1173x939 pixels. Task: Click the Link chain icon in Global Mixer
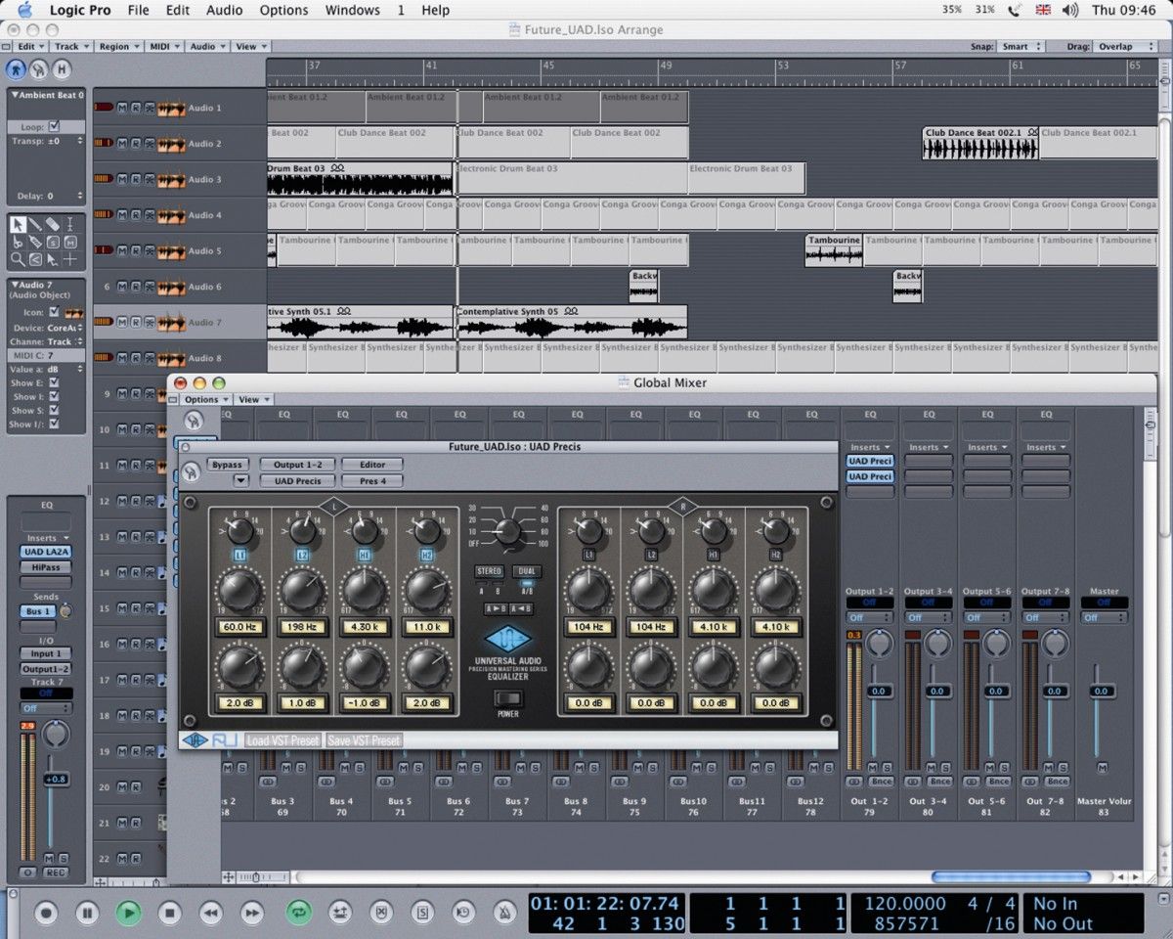[x=193, y=421]
